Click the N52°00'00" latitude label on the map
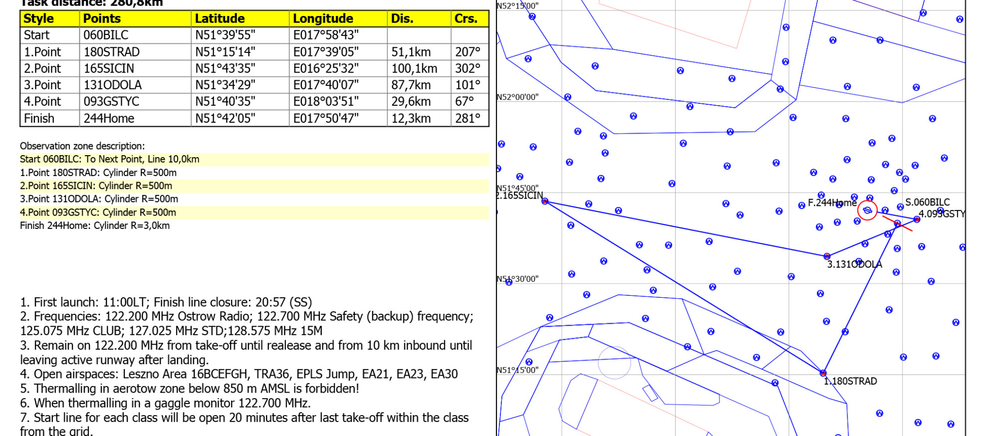The image size is (994, 436). click(x=517, y=97)
